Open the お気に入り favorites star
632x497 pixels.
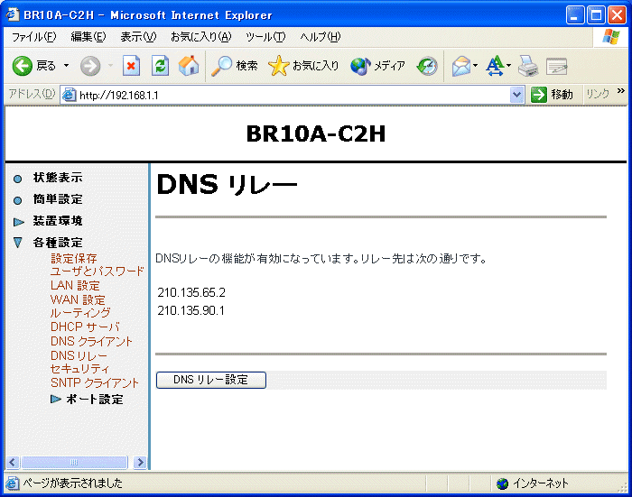click(x=278, y=66)
